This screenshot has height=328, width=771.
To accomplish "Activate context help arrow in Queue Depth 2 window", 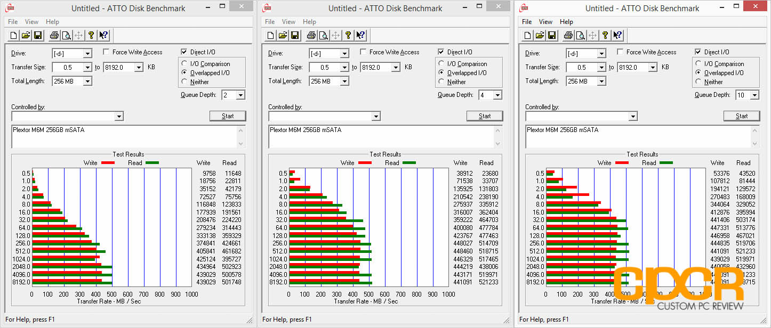I will click(x=103, y=36).
